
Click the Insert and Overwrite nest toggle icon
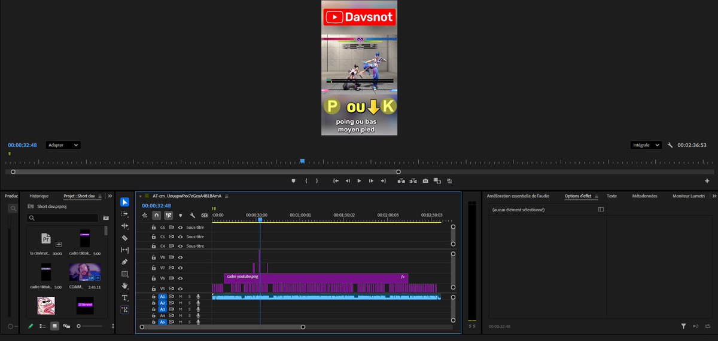[145, 215]
